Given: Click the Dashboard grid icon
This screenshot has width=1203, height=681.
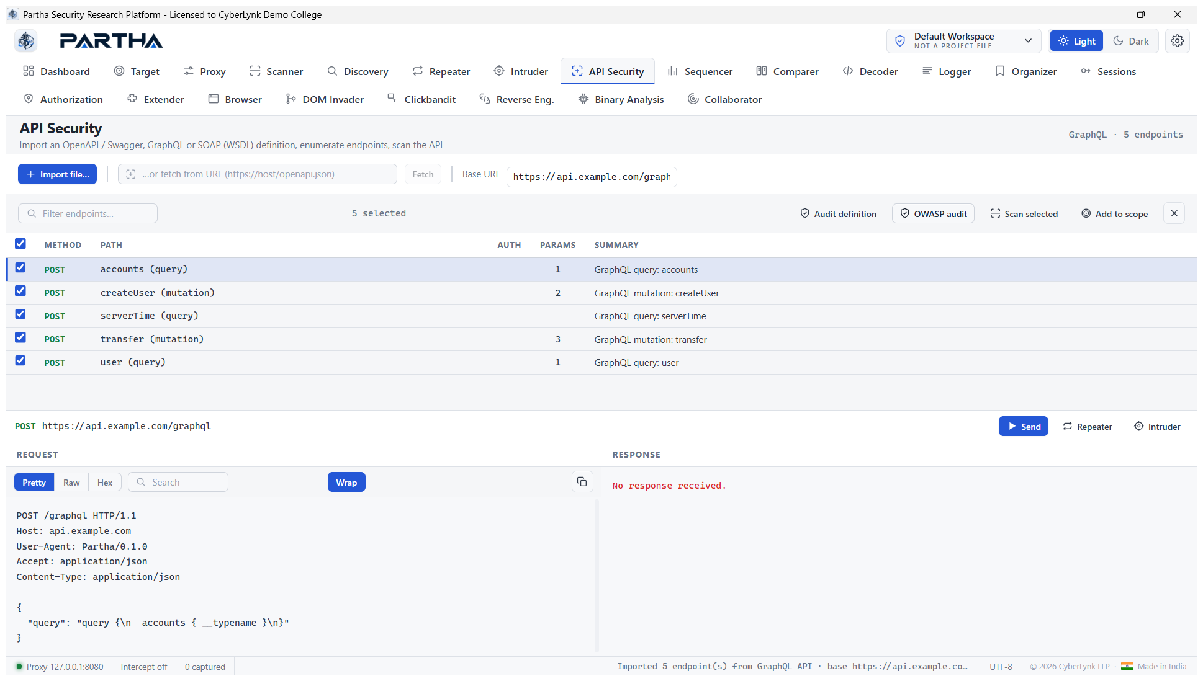Looking at the screenshot, I should click(x=29, y=71).
